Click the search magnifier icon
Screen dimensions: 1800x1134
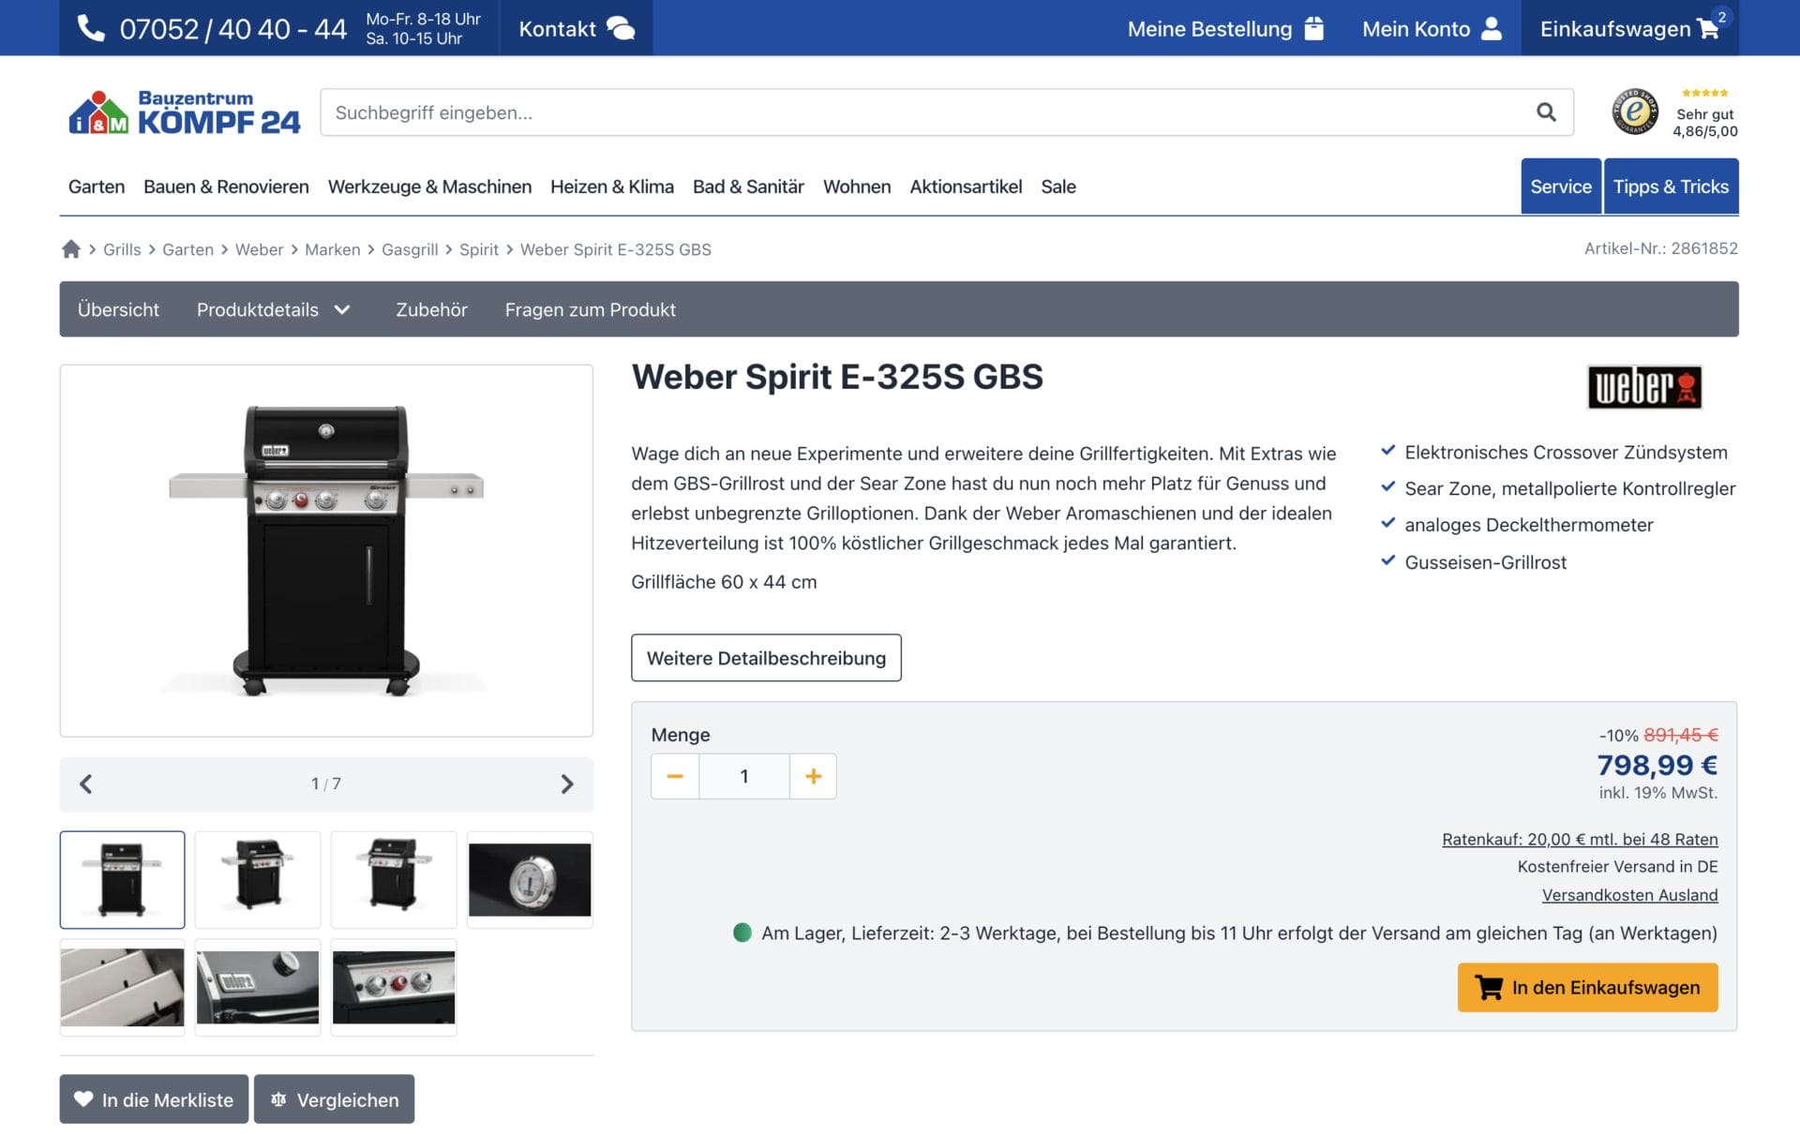point(1545,111)
